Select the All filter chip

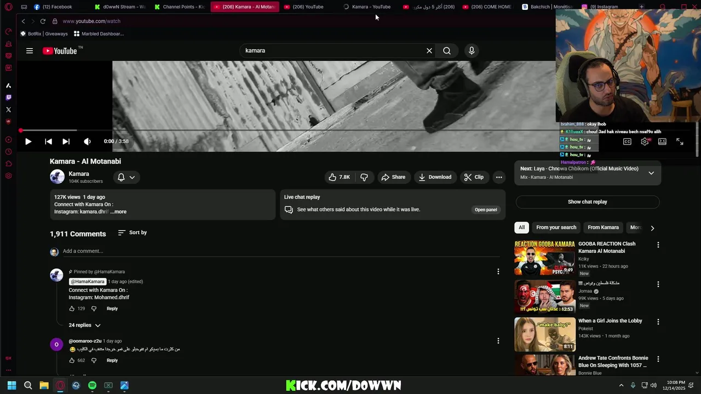tap(521, 228)
